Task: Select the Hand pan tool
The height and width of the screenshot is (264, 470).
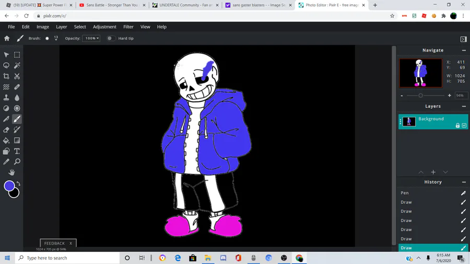Action: coord(11,172)
